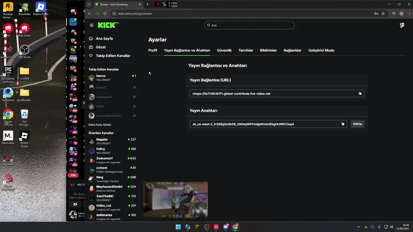This screenshot has width=413, height=232.
Task: Open the Tercihler tab
Action: coord(246,50)
